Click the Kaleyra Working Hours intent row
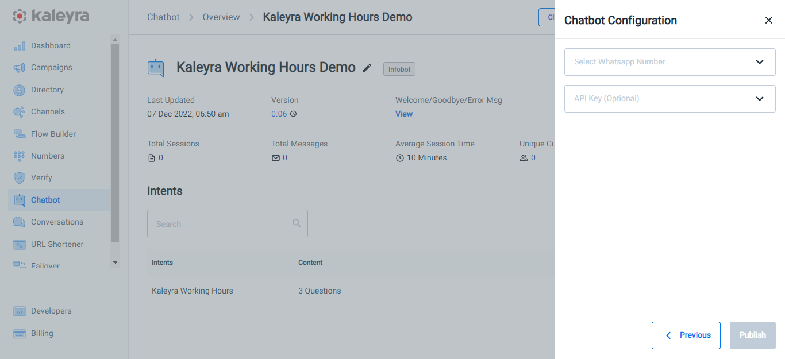Screen dimensions: 785x359 click(x=351, y=291)
